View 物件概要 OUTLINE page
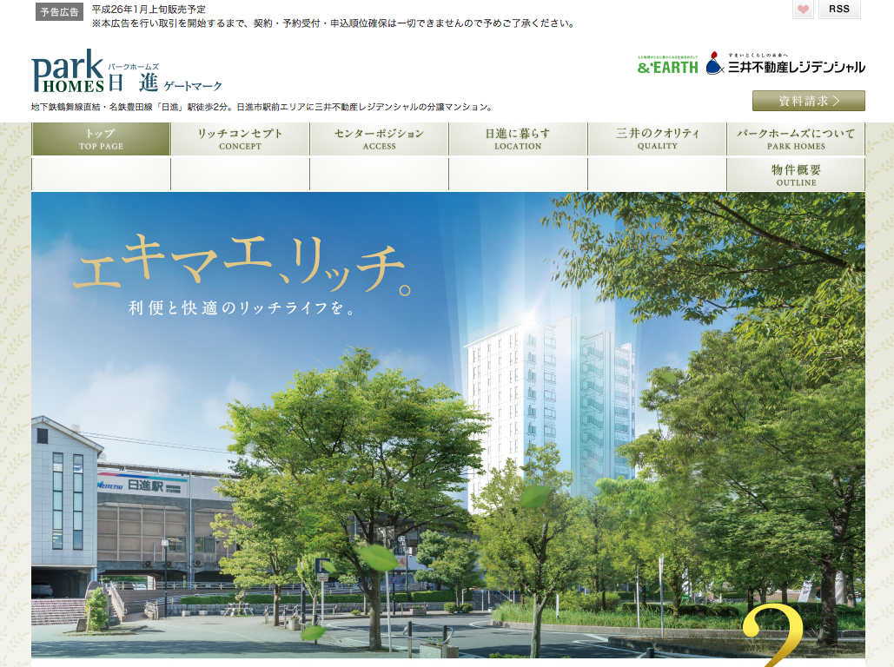The image size is (894, 667). (x=796, y=175)
